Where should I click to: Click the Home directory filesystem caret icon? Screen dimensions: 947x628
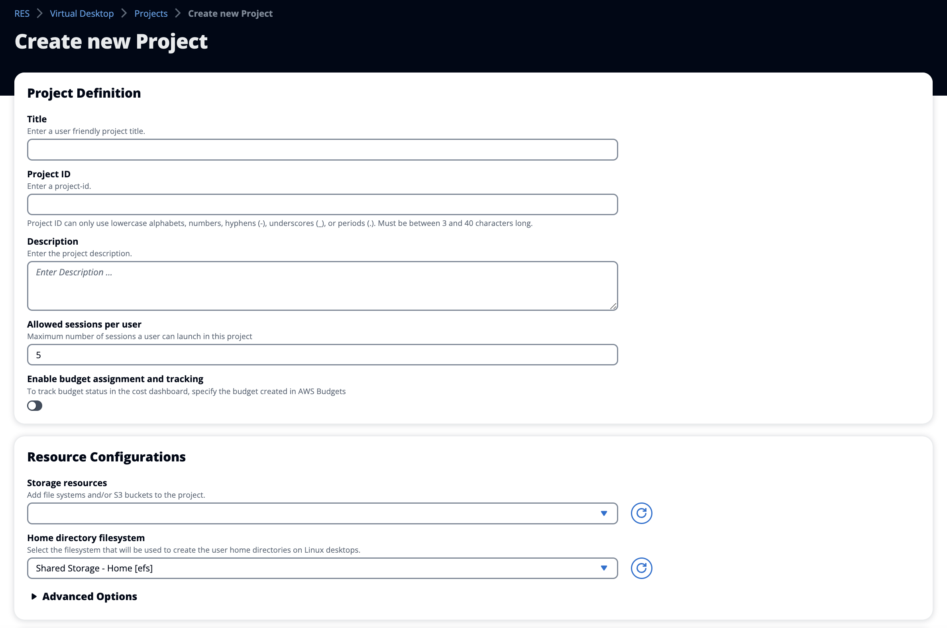click(x=604, y=568)
